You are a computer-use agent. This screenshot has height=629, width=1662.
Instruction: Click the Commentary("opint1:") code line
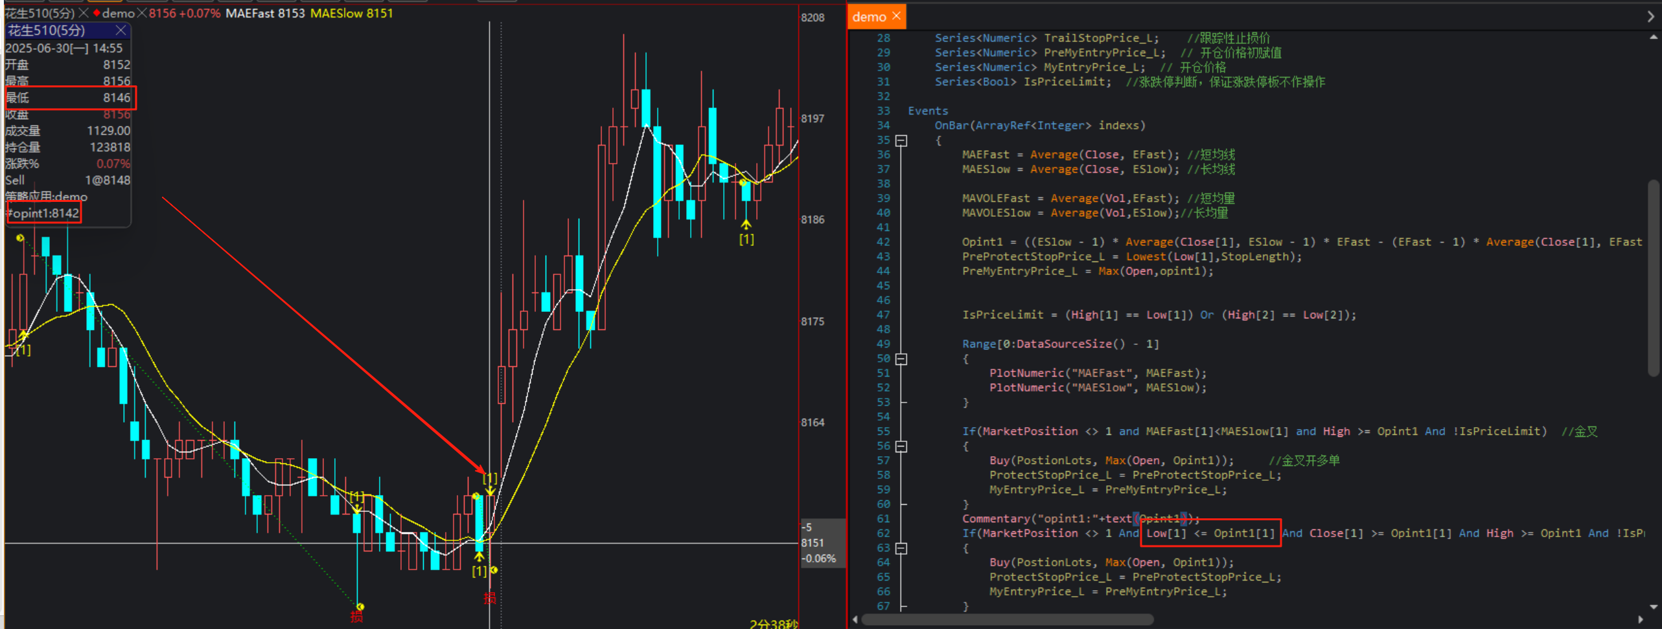point(1081,519)
